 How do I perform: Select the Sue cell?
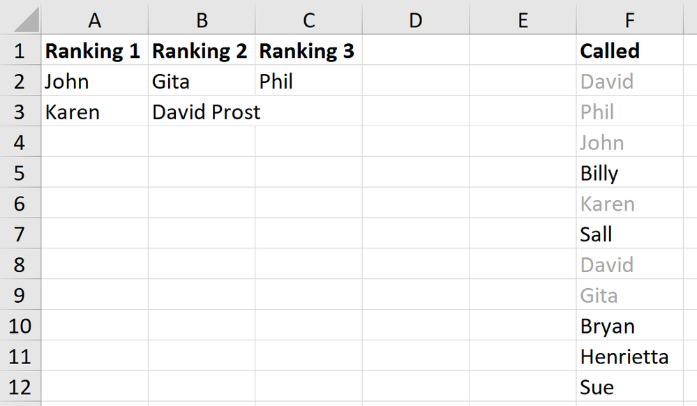click(629, 387)
